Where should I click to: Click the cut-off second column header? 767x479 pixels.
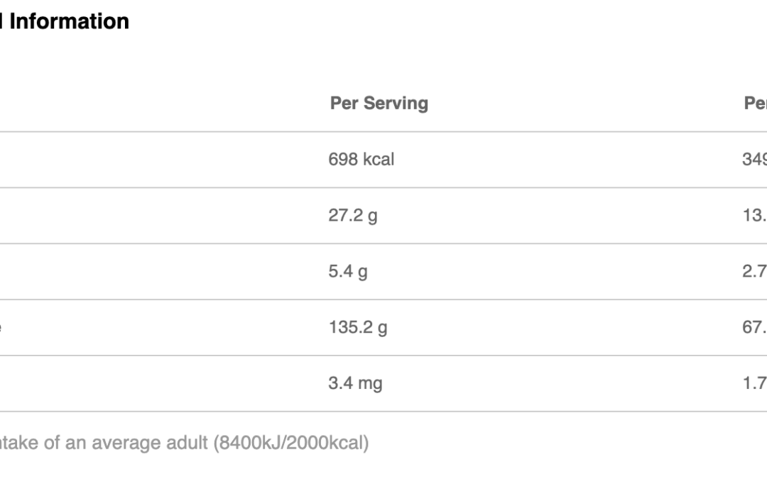755,104
